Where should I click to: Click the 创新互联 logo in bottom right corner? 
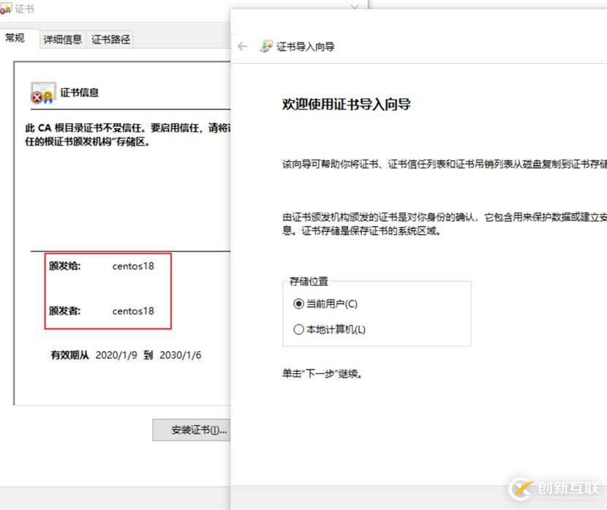pyautogui.click(x=552, y=489)
